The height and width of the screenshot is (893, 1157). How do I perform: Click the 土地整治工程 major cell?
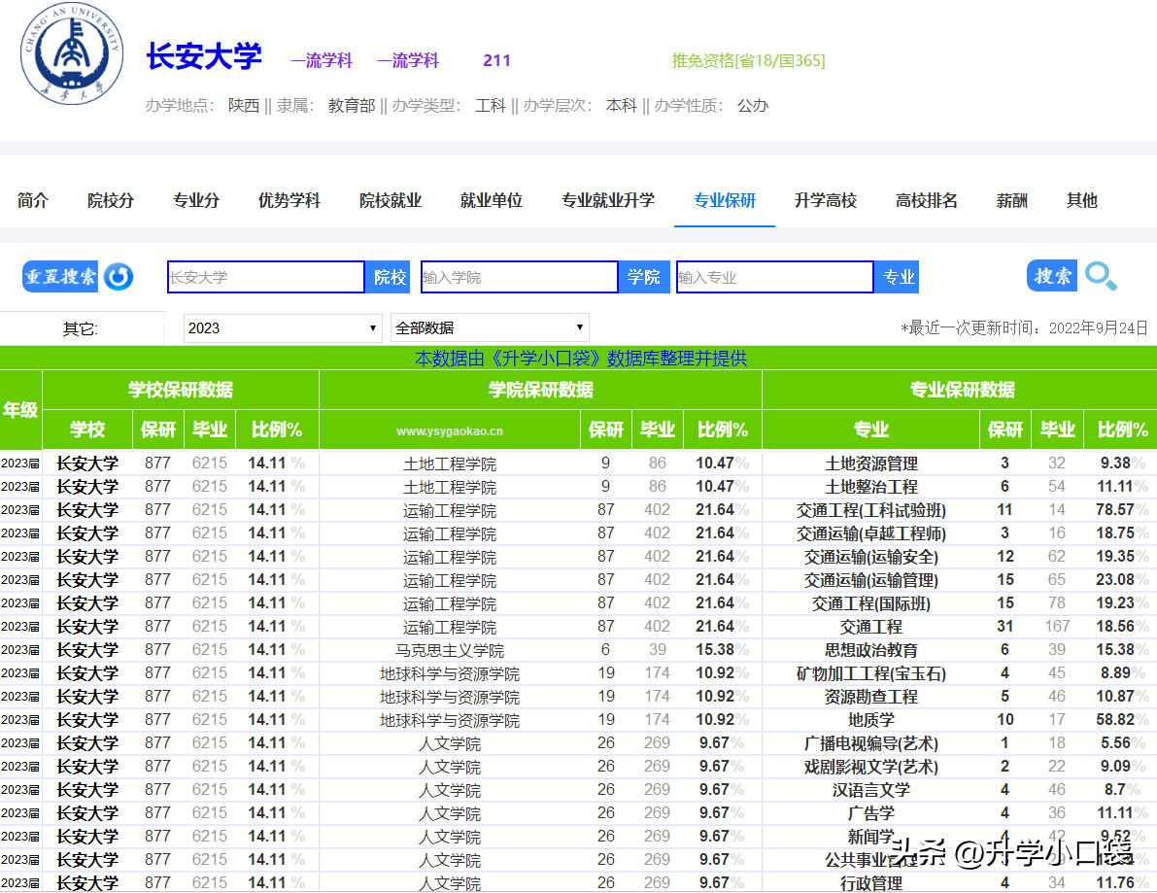pos(871,487)
